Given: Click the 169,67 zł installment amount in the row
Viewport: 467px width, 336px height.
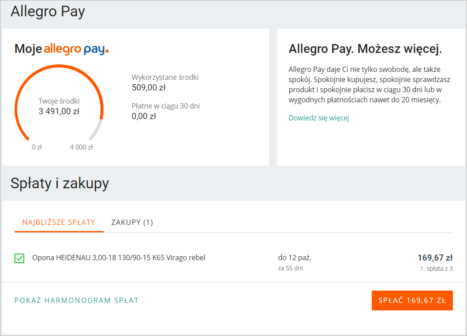Looking at the screenshot, I should (435, 258).
